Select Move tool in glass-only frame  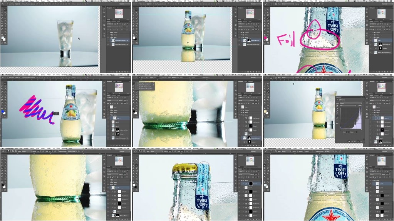tap(5, 10)
